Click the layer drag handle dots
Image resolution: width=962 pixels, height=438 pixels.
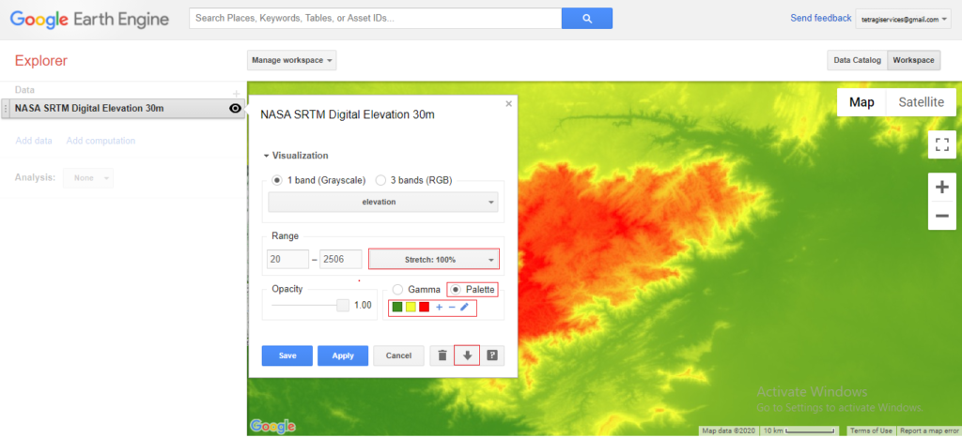pyautogui.click(x=7, y=109)
